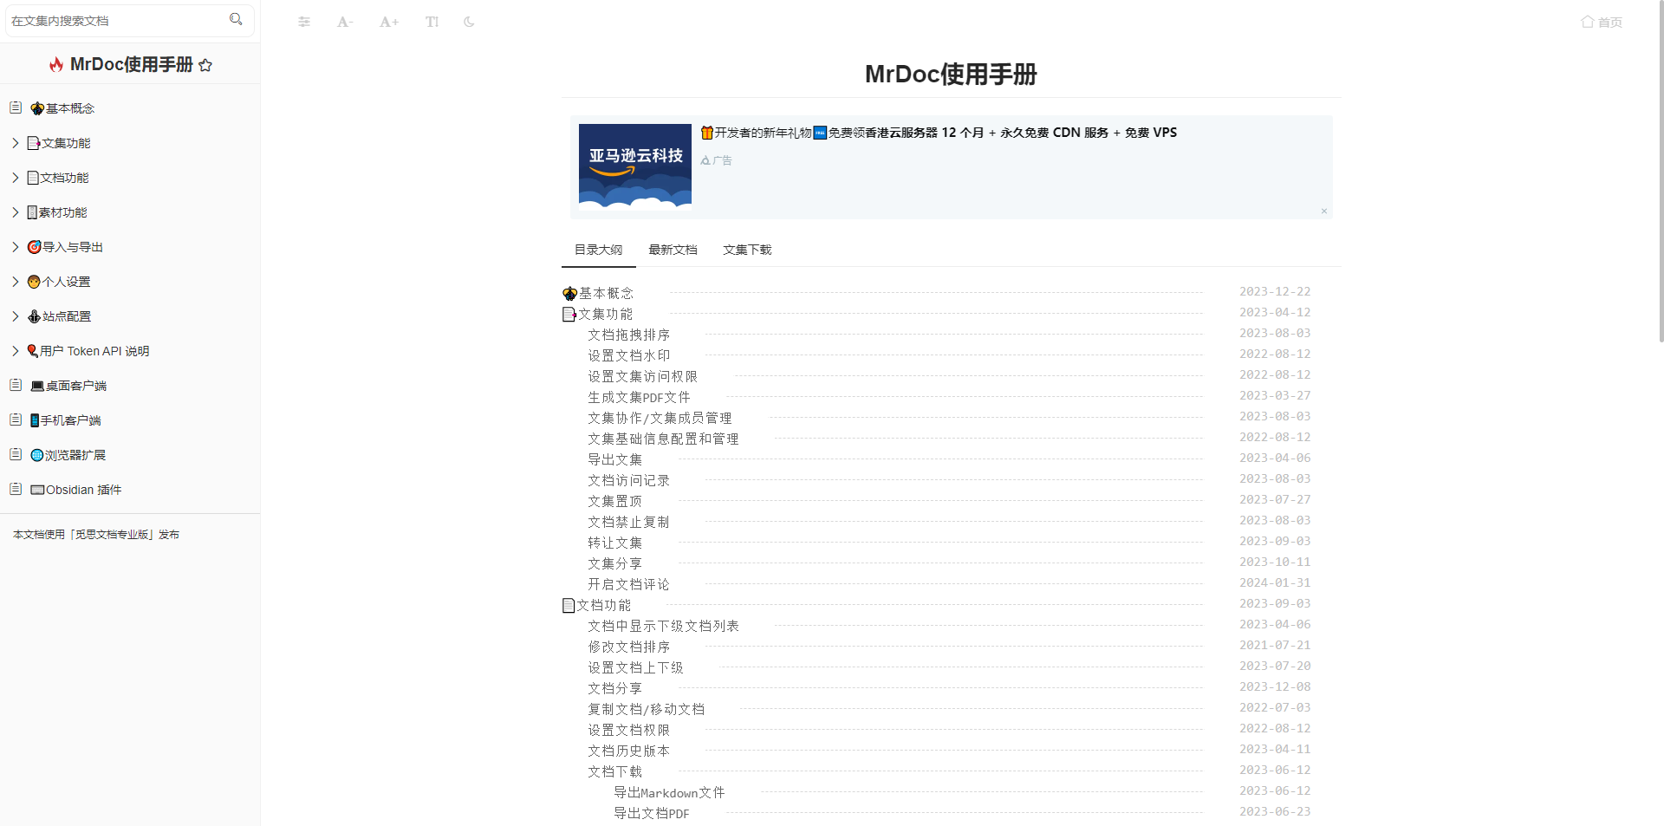This screenshot has height=826, width=1664.
Task: Select the 目录大纲 tab
Action: pyautogui.click(x=598, y=250)
